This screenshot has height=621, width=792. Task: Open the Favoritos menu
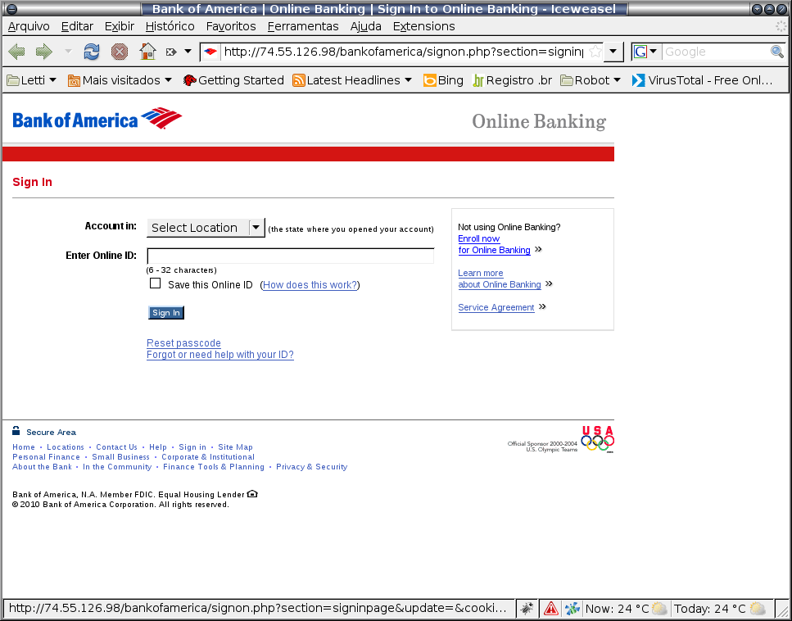(x=231, y=26)
